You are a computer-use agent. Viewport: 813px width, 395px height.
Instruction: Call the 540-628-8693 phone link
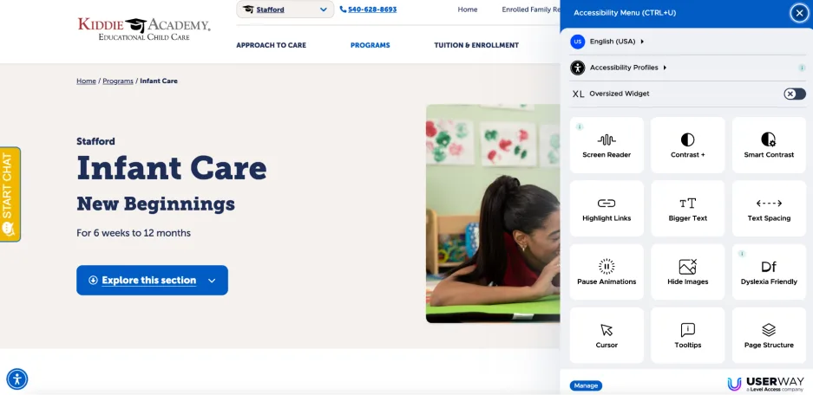tap(368, 10)
